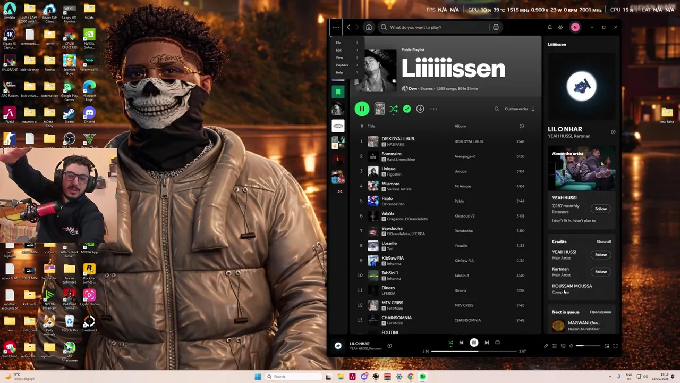The image size is (680, 383).
Task: Open miniplayer from the player bar
Action: point(607,346)
